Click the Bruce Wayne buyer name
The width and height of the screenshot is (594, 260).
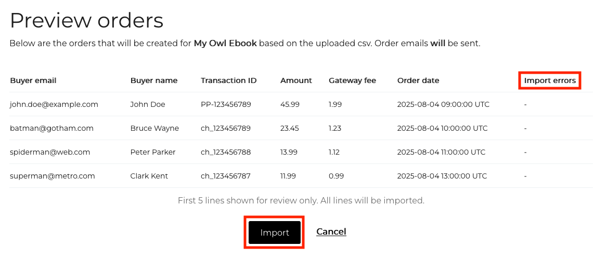click(x=154, y=128)
